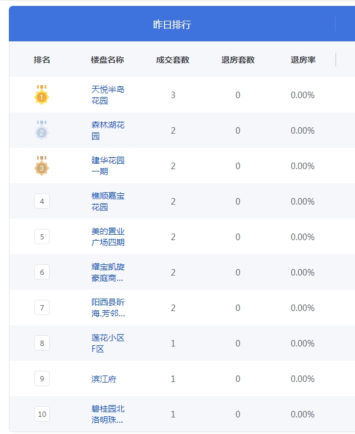This screenshot has width=355, height=434.
Task: Select the 昨日排行 tab header
Action: click(172, 24)
